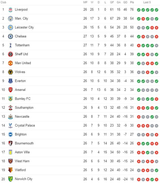Click the GD column header
Viewport: 160px width, 183px height.
pos(125,2)
